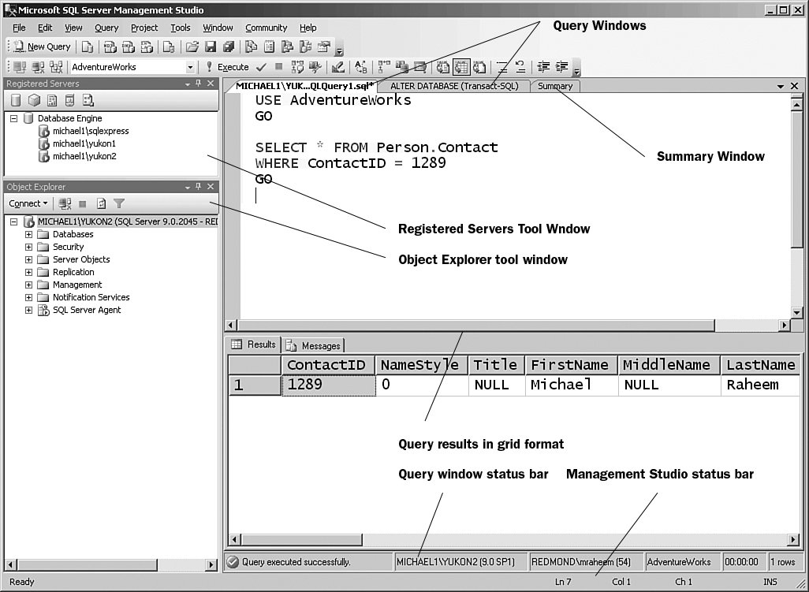Open the Connect dropdown in Object Explorer

coord(28,203)
